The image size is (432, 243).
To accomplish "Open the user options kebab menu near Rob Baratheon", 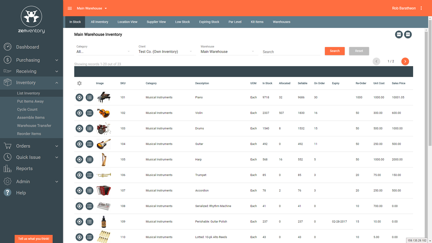I will [x=421, y=8].
